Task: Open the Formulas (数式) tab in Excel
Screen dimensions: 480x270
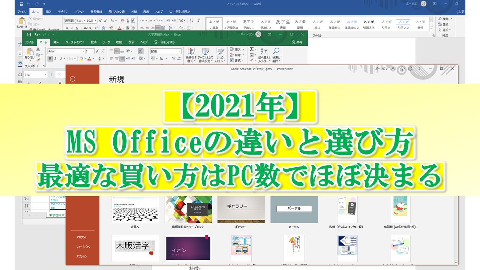Action: 94,42
